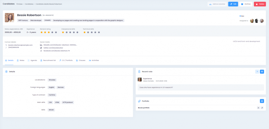The image size is (269, 129).
Task: Click Add as coworker button
Action: pos(217,4)
